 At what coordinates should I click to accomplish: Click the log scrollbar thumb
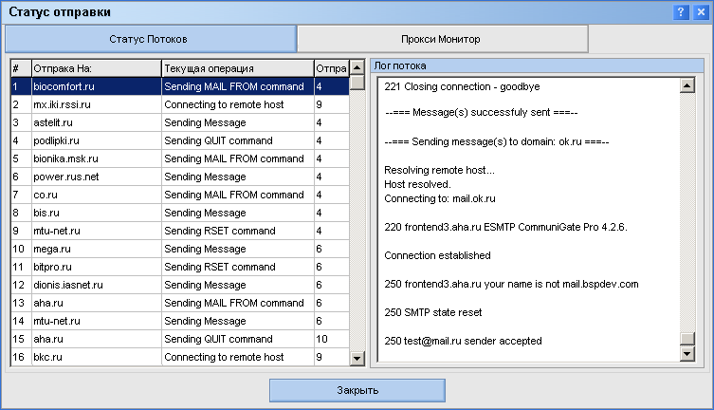point(687,341)
